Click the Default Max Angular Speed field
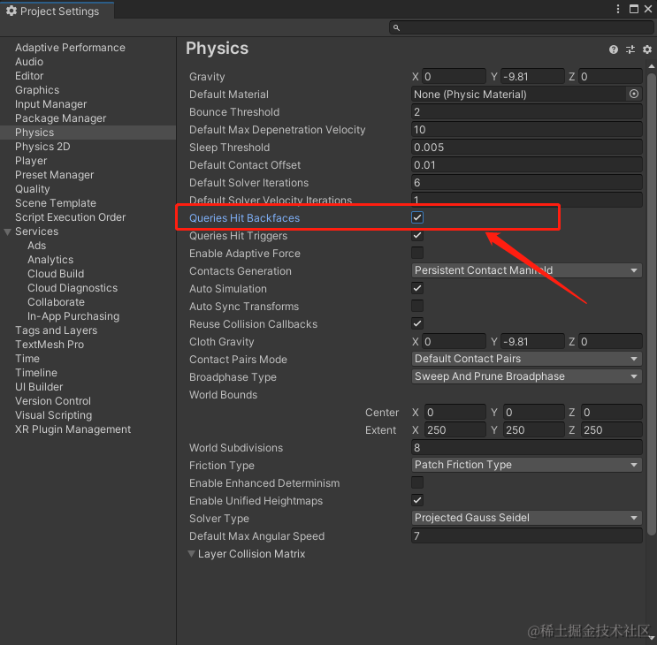 coord(527,535)
